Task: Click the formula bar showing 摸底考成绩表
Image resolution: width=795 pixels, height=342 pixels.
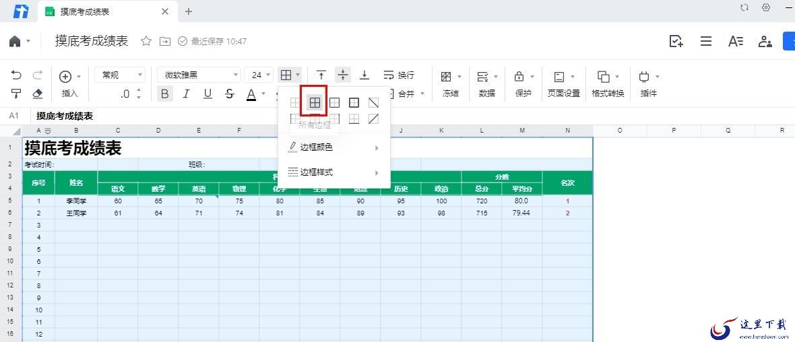Action: pos(413,116)
